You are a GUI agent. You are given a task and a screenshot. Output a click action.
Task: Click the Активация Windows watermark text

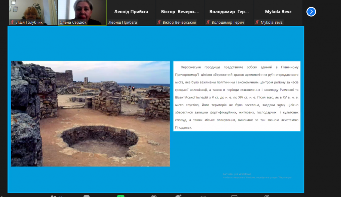pos(237,174)
